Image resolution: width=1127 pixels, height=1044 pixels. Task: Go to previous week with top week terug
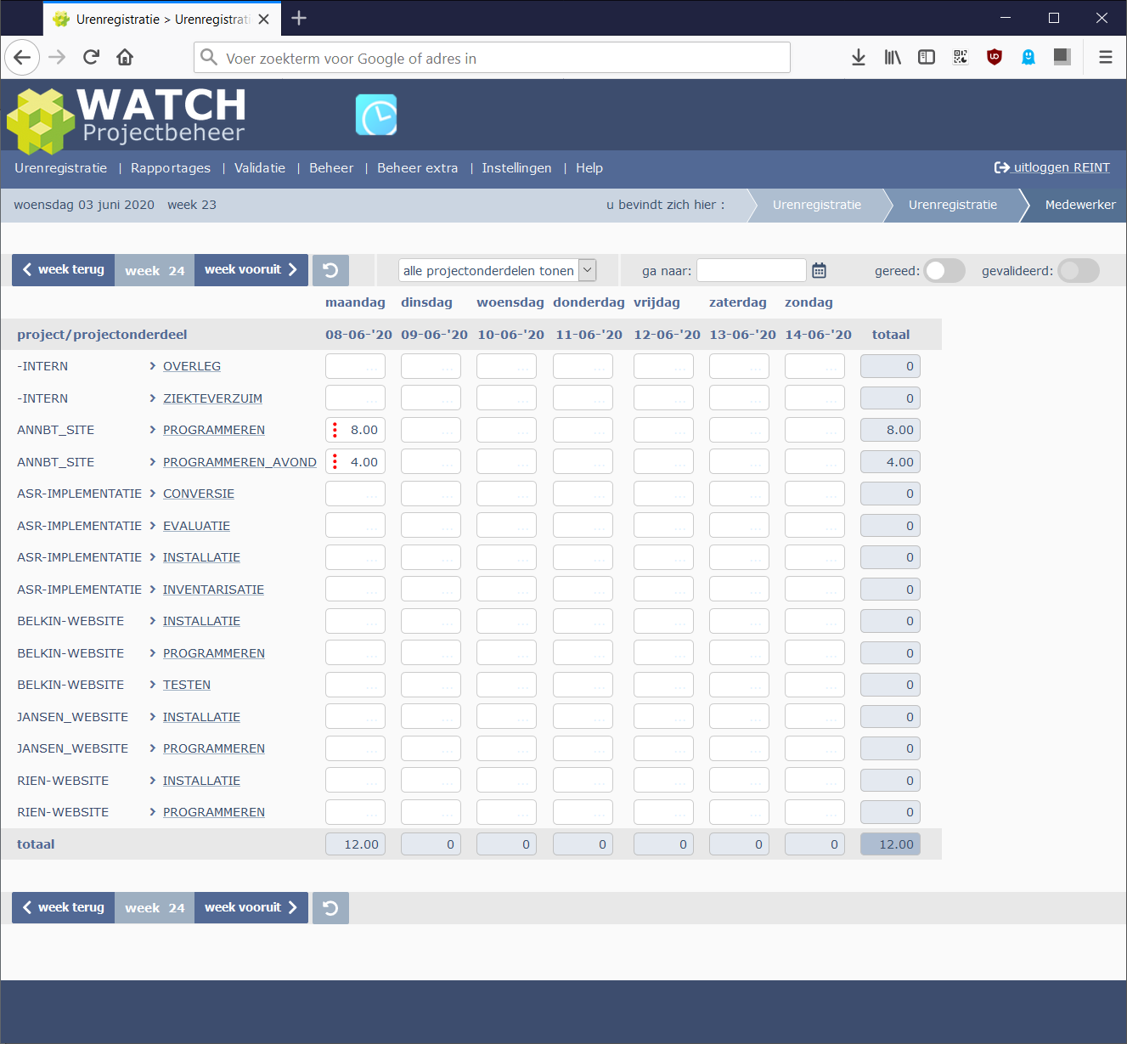(63, 270)
